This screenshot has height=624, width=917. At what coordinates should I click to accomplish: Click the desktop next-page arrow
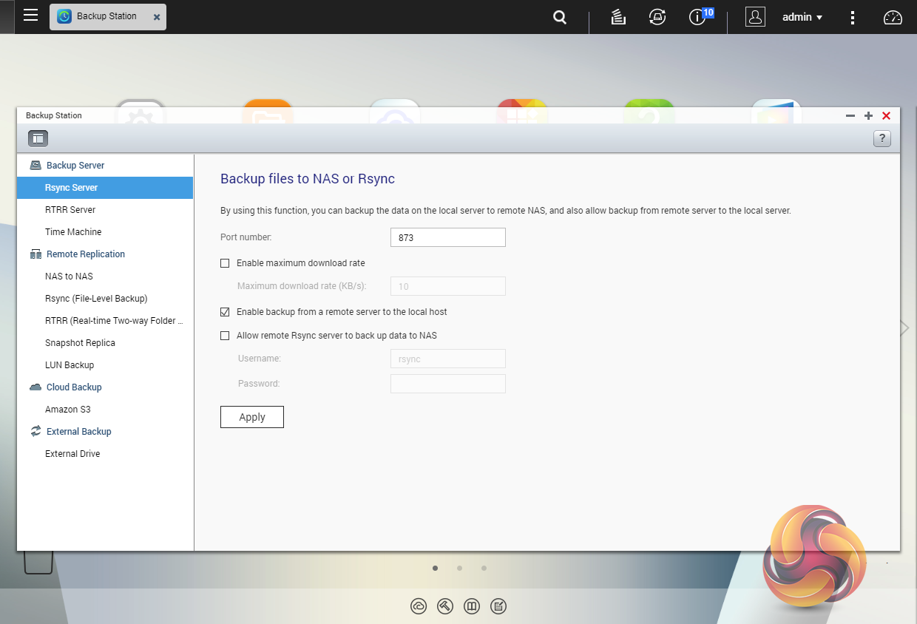pos(904,328)
